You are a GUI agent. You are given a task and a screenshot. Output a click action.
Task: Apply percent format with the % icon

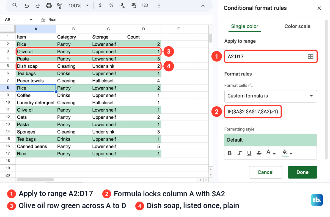[111, 5]
